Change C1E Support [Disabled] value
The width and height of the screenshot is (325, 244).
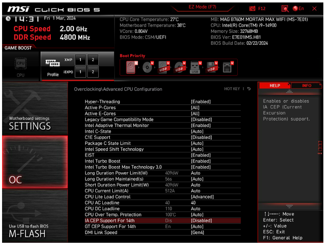201,137
